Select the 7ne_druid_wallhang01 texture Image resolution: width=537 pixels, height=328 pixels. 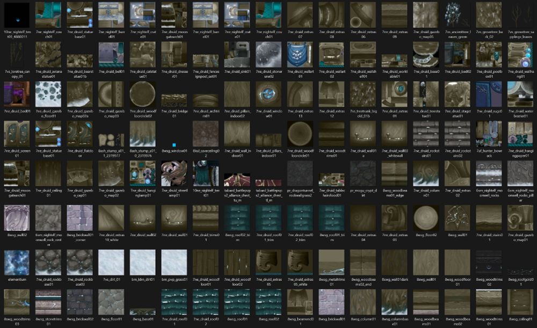[520, 55]
